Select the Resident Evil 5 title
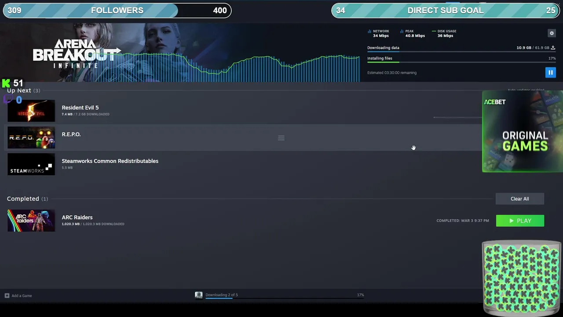563x317 pixels. (80, 107)
